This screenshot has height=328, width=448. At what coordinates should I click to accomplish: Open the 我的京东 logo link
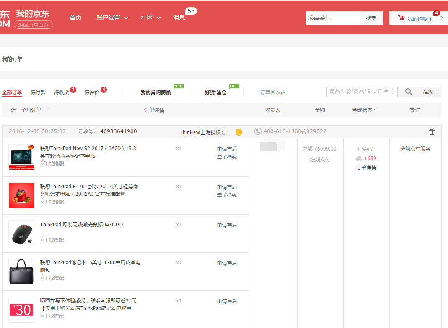[33, 13]
